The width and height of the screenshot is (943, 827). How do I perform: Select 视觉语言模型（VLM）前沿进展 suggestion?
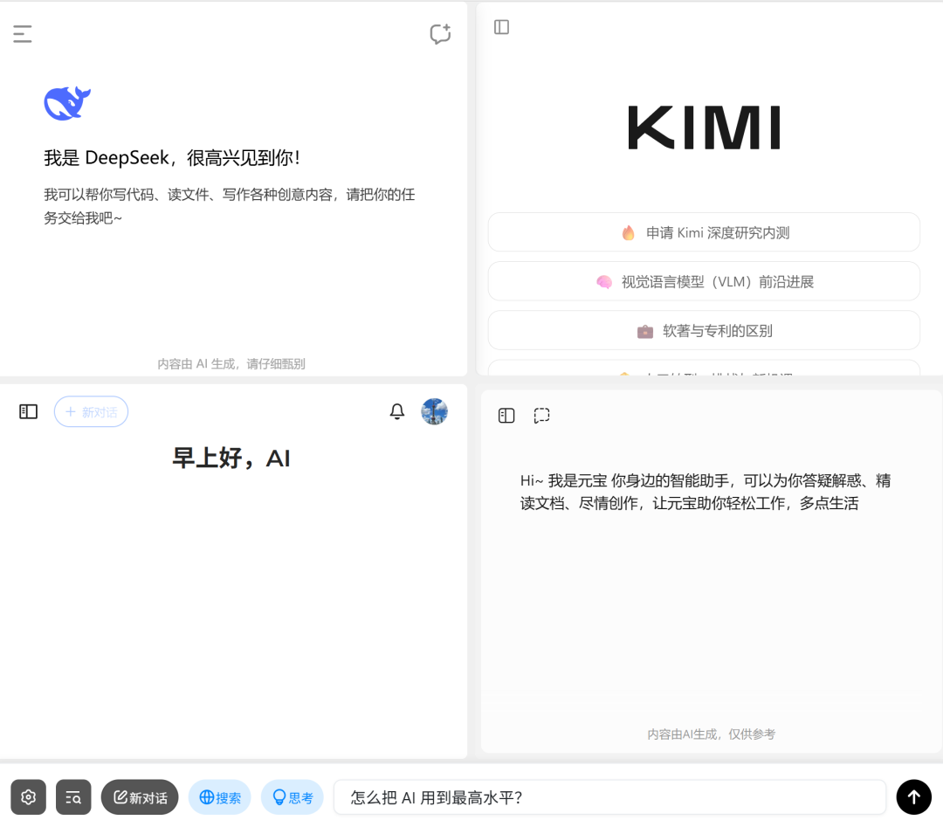coord(704,281)
